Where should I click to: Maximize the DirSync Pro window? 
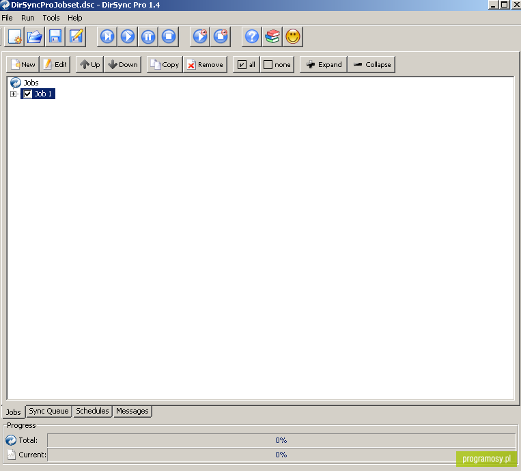point(504,5)
